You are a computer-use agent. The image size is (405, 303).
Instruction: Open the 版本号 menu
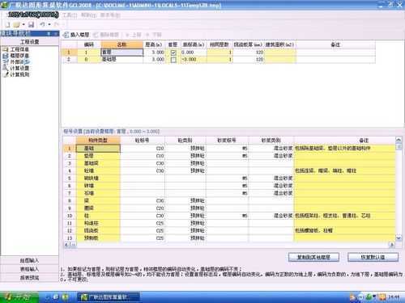coord(110,15)
